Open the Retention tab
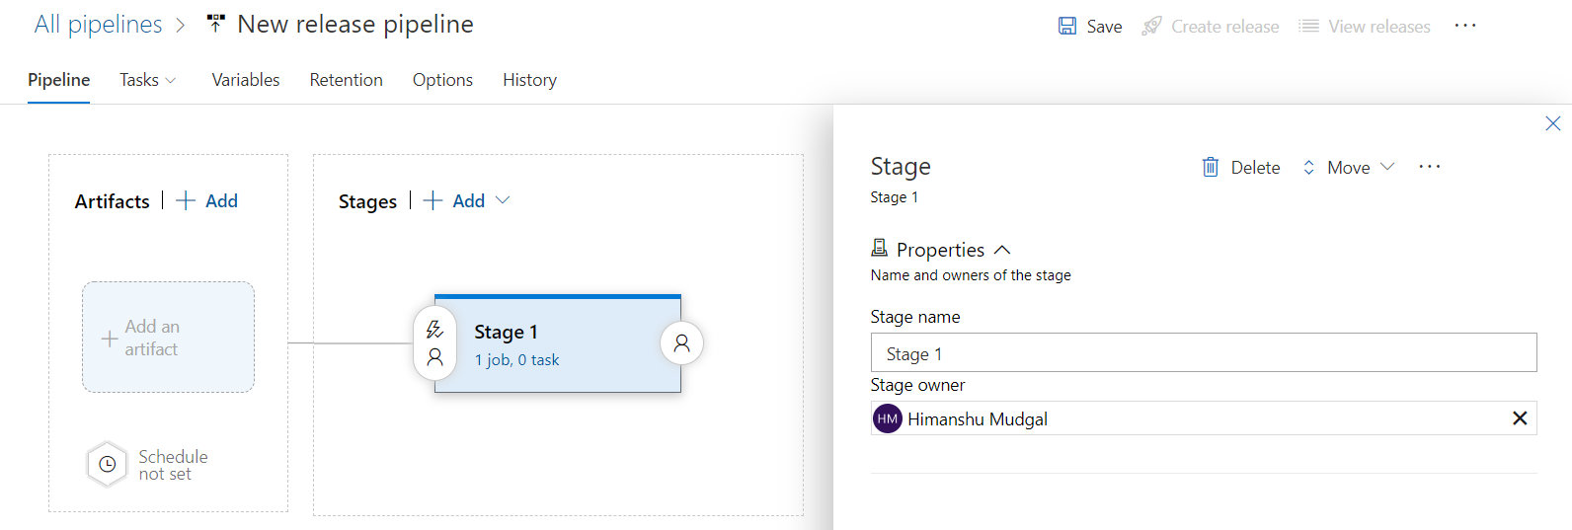 pyautogui.click(x=346, y=80)
